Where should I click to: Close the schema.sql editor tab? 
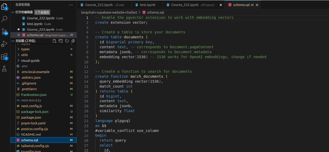[257, 5]
